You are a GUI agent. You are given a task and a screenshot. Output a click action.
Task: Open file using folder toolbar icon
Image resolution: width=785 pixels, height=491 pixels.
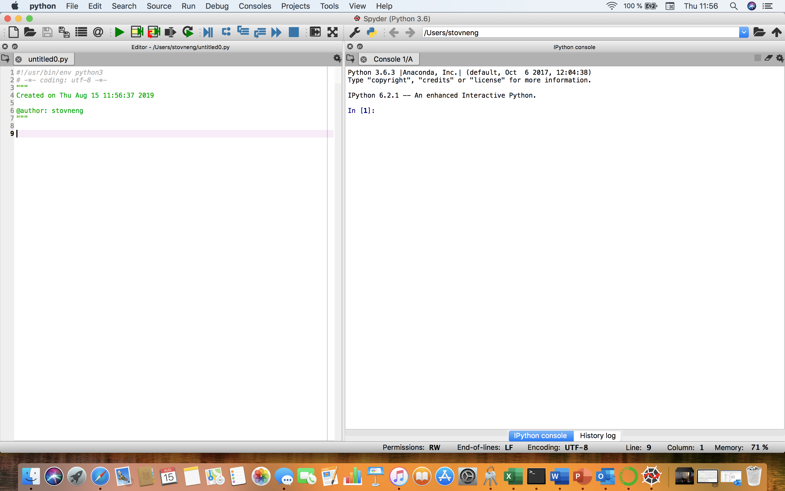coord(30,32)
